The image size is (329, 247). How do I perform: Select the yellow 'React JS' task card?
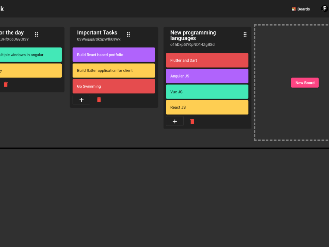pos(207,107)
